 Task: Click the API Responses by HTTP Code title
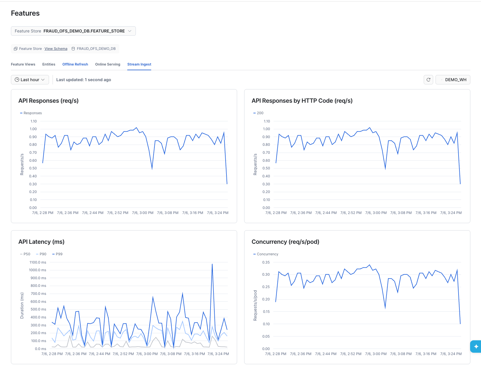coord(302,101)
